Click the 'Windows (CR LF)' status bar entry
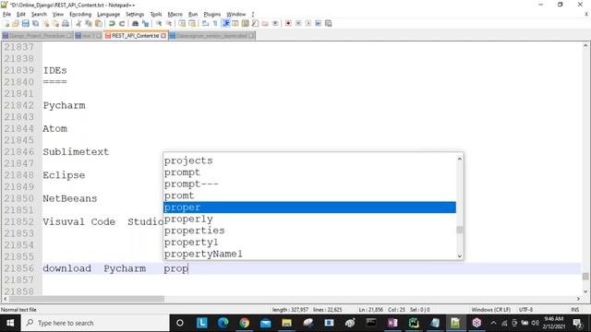This screenshot has height=332, width=591. [490, 310]
